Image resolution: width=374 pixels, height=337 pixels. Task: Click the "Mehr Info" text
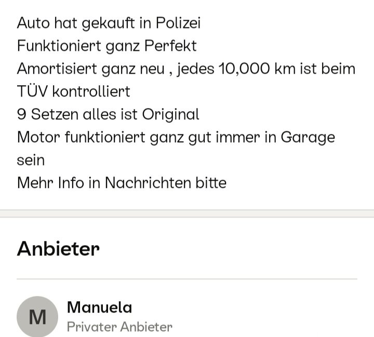(x=51, y=183)
